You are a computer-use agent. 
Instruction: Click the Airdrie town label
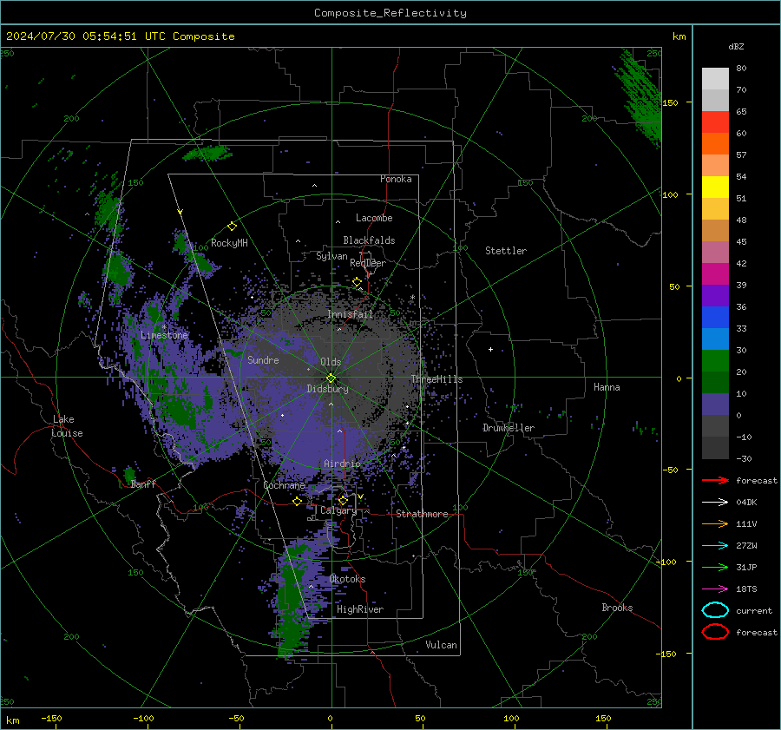click(x=342, y=464)
